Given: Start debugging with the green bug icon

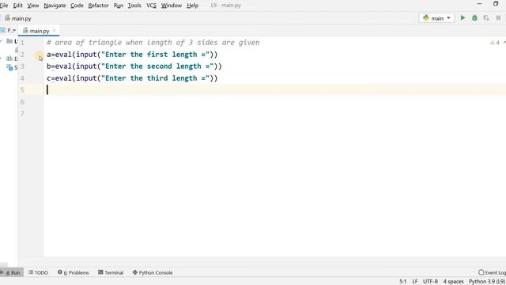Looking at the screenshot, I should (x=474, y=18).
